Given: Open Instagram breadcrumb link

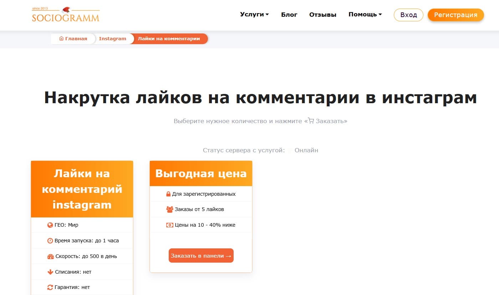Looking at the screenshot, I should click(112, 39).
